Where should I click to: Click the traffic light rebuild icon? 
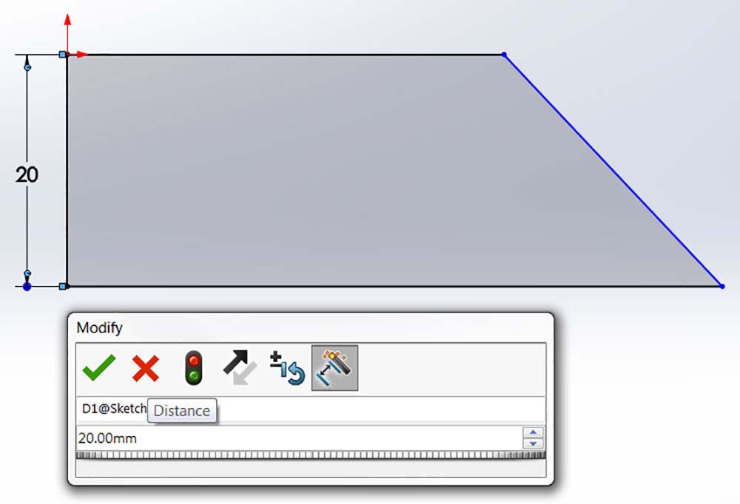pos(193,368)
